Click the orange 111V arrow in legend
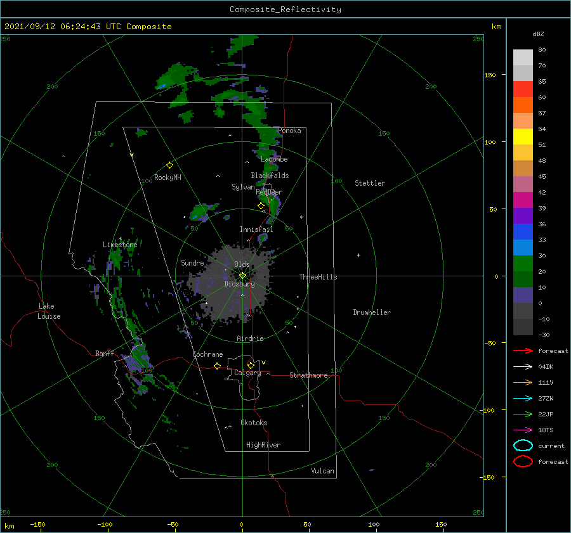571x533 pixels. [x=523, y=382]
